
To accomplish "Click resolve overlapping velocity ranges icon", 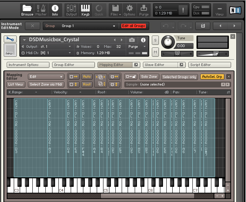I will coord(100,85).
